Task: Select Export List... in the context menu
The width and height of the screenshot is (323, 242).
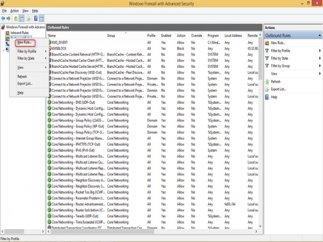Action: 25,84
